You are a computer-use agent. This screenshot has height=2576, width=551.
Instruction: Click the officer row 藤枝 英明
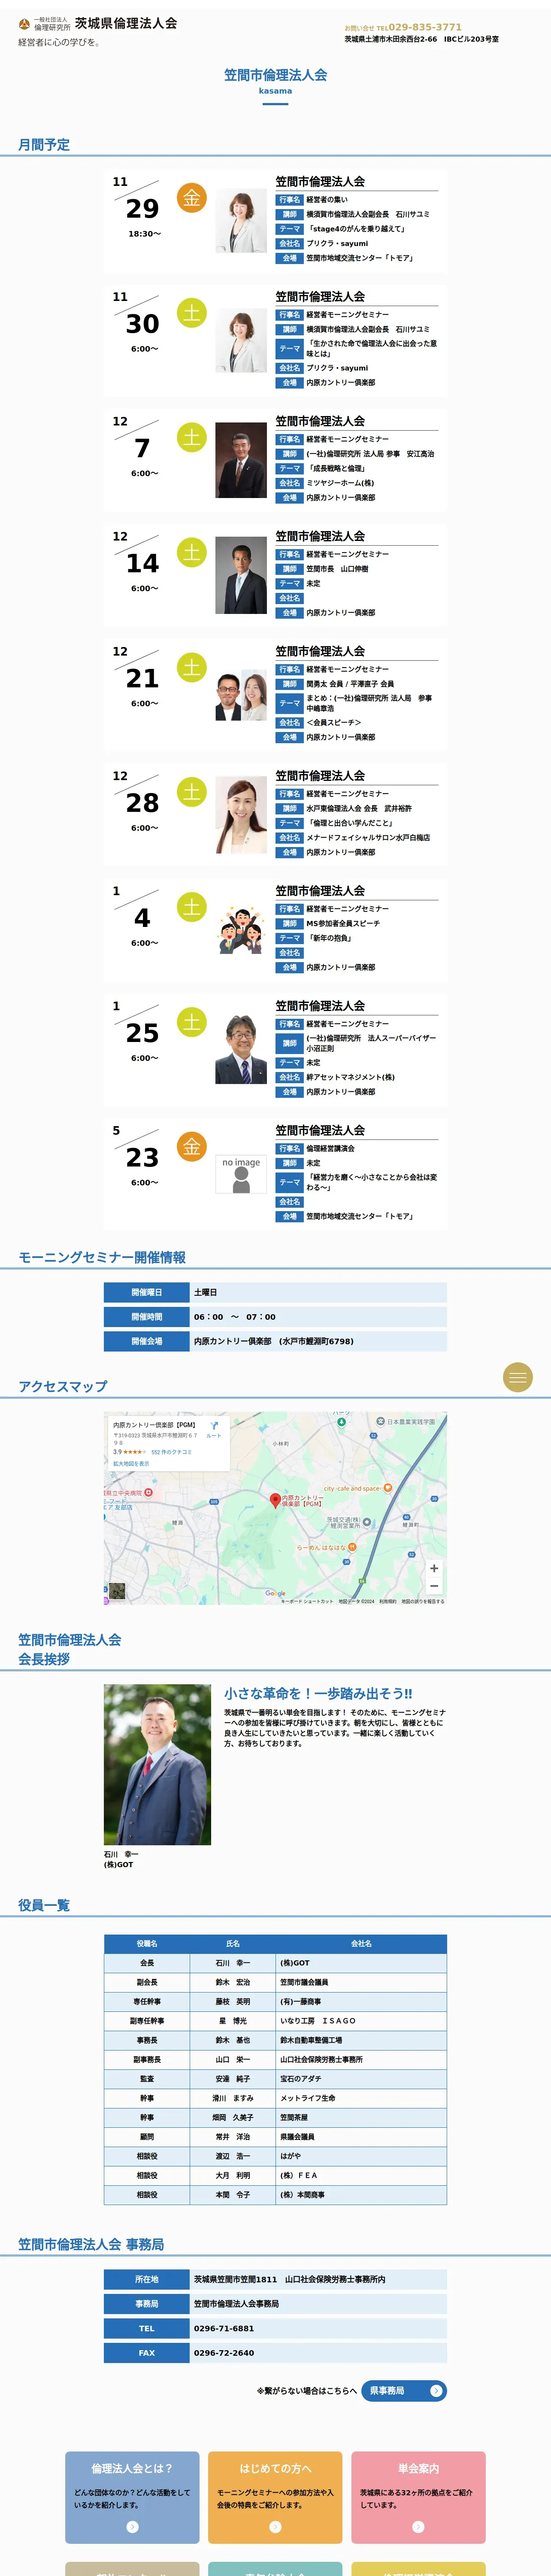click(275, 2001)
